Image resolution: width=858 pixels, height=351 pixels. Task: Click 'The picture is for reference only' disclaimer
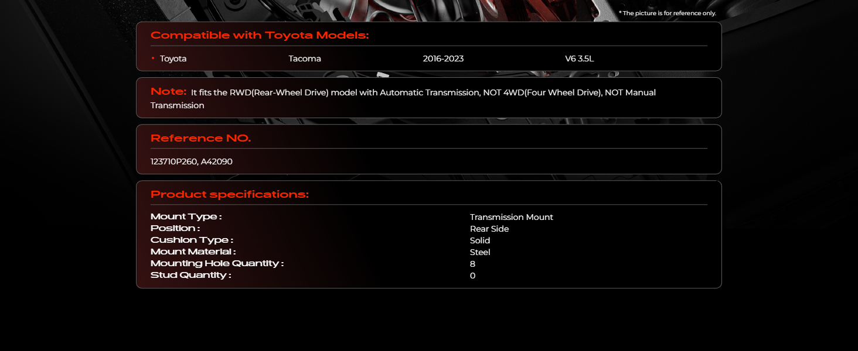668,13
